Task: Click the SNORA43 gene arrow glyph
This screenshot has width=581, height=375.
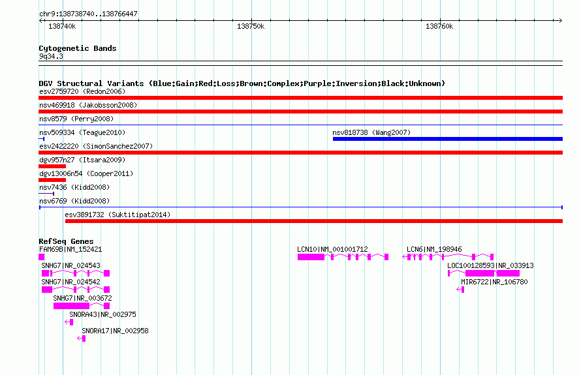Action: 69,322
